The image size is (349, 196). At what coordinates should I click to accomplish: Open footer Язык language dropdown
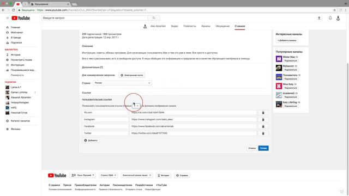[83, 175]
